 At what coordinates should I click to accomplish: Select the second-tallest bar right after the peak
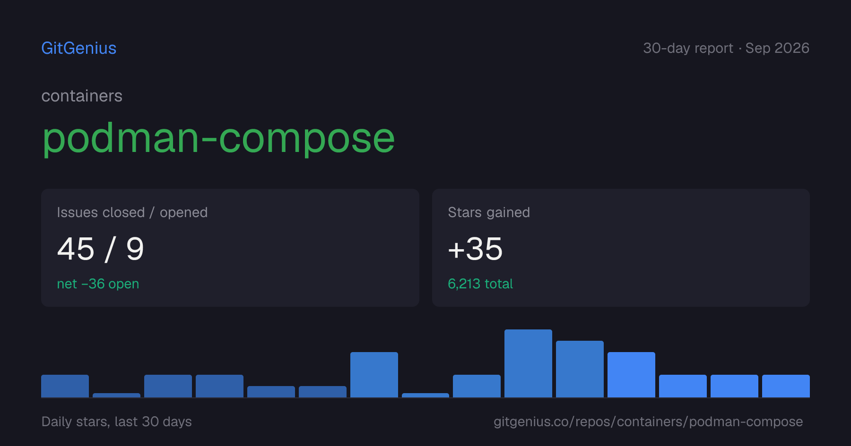[x=580, y=369]
